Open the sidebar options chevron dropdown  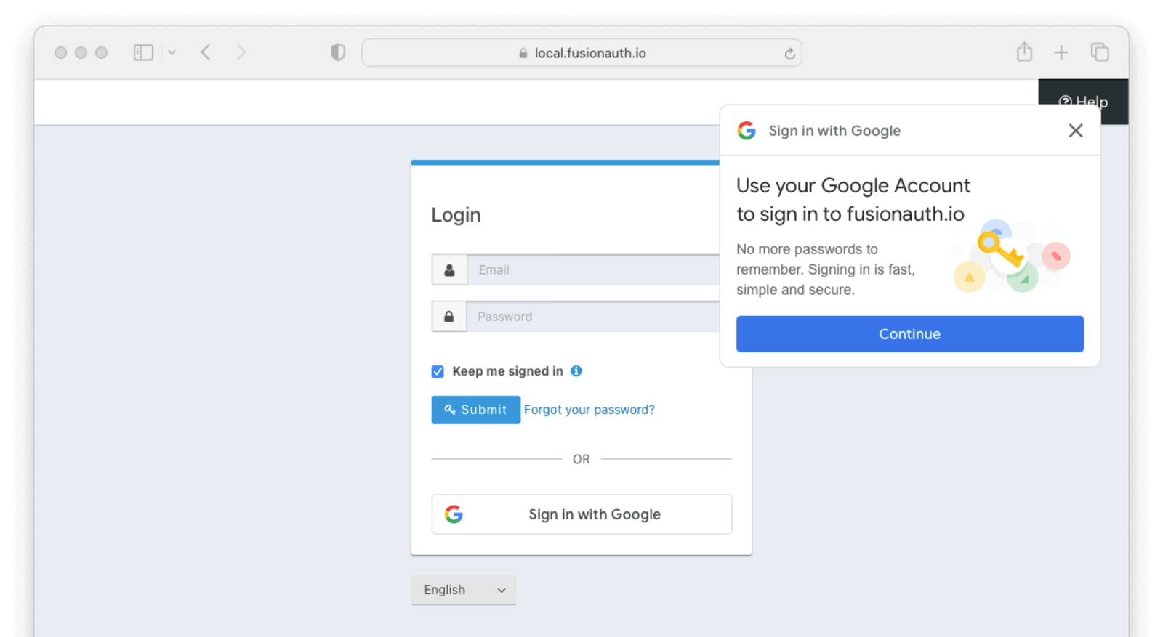pyautogui.click(x=172, y=52)
